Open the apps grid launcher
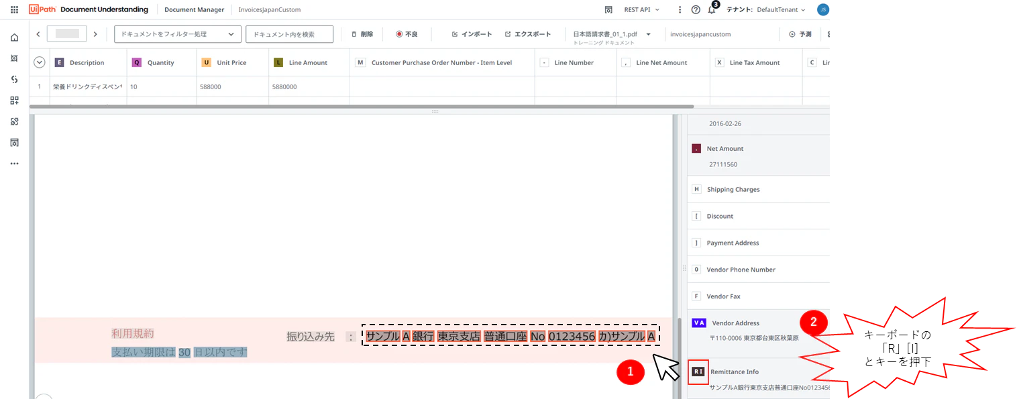 point(15,10)
